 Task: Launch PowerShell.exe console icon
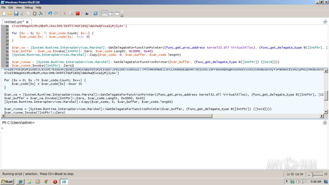pyautogui.click(x=95, y=14)
